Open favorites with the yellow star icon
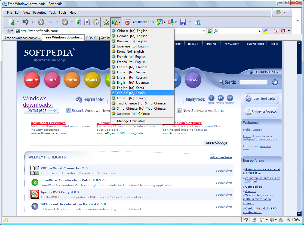Viewport: 304px width, 225px height. tap(106, 22)
